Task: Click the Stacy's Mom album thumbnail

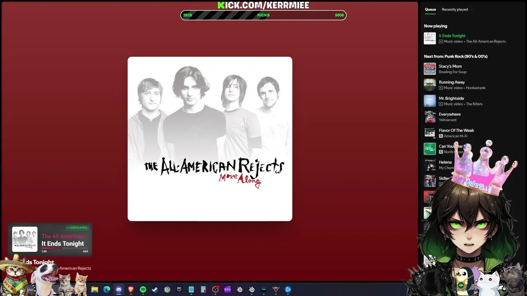Action: 430,69
